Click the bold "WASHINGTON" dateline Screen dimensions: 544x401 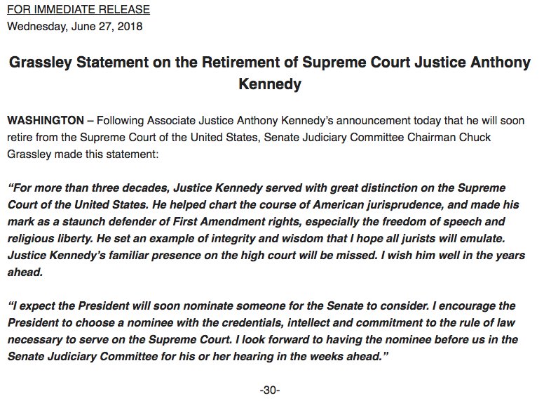(x=43, y=119)
